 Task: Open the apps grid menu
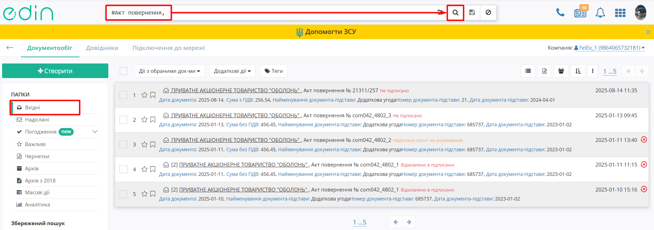click(620, 13)
